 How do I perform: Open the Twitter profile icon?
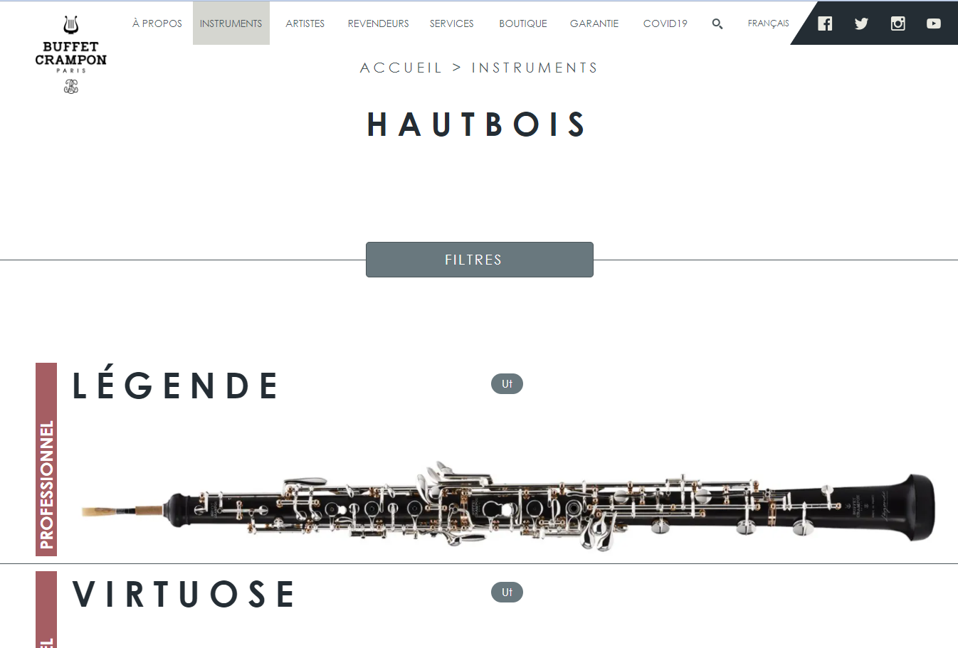tap(861, 23)
